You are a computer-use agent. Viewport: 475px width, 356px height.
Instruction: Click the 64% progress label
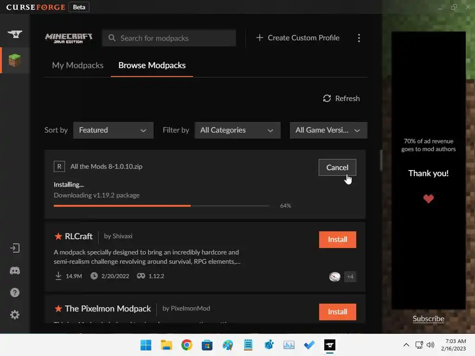click(285, 206)
